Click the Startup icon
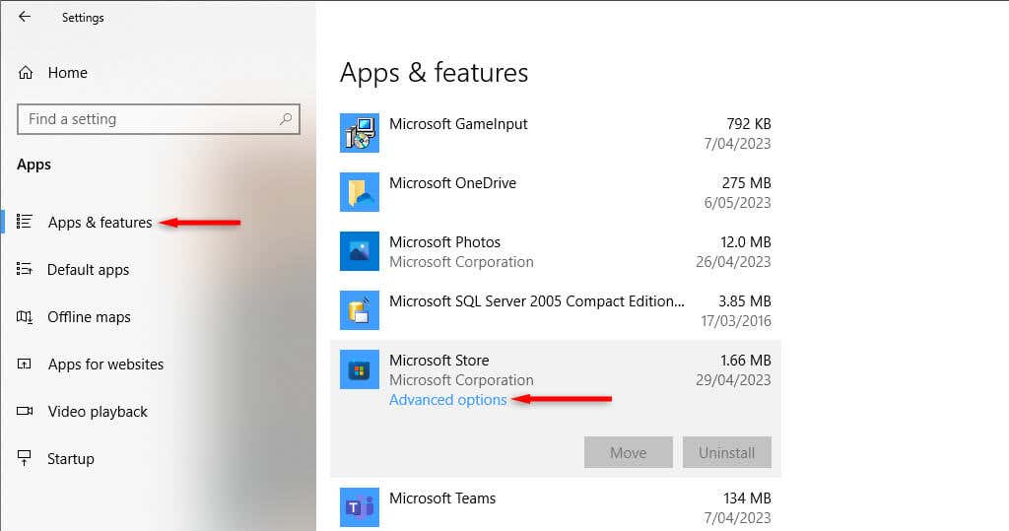Viewport: 1009px width, 531px height. [x=24, y=458]
